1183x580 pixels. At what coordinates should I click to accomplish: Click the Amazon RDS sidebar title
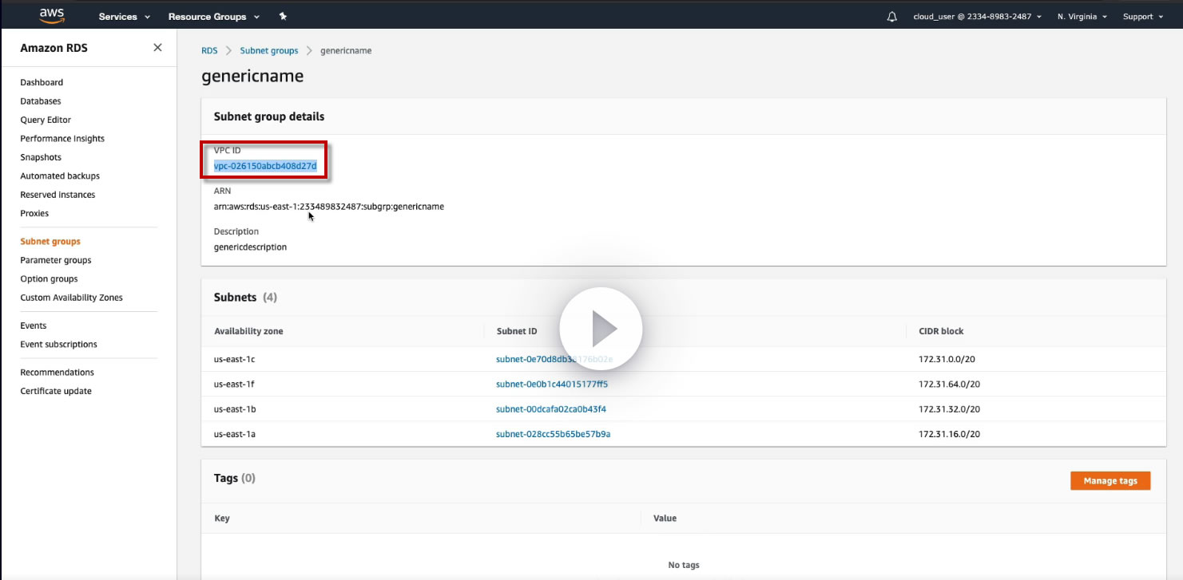click(x=54, y=48)
